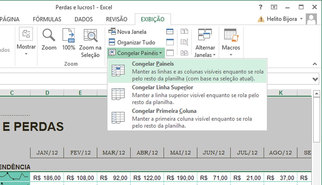Click the Mostrar group icon
Screen dimensions: 322x185
26,34
